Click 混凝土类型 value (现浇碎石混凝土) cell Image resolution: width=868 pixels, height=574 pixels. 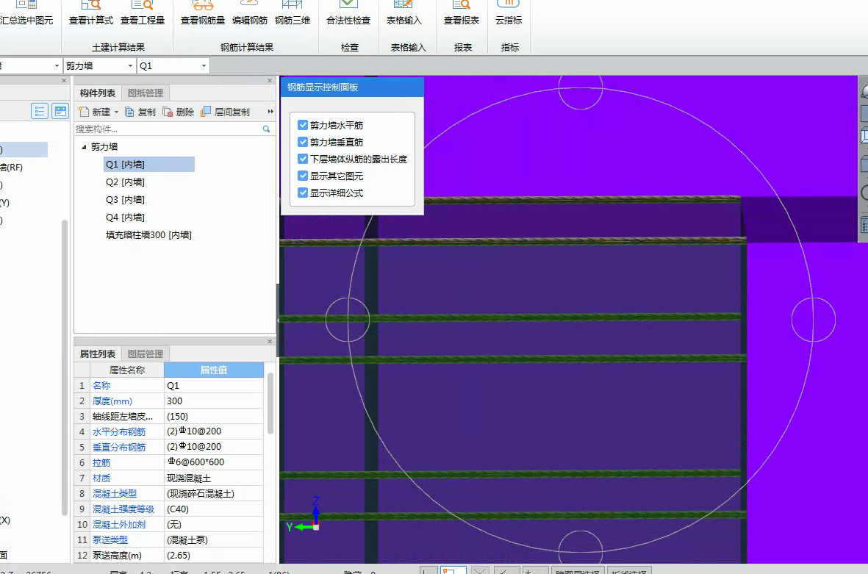[214, 494]
